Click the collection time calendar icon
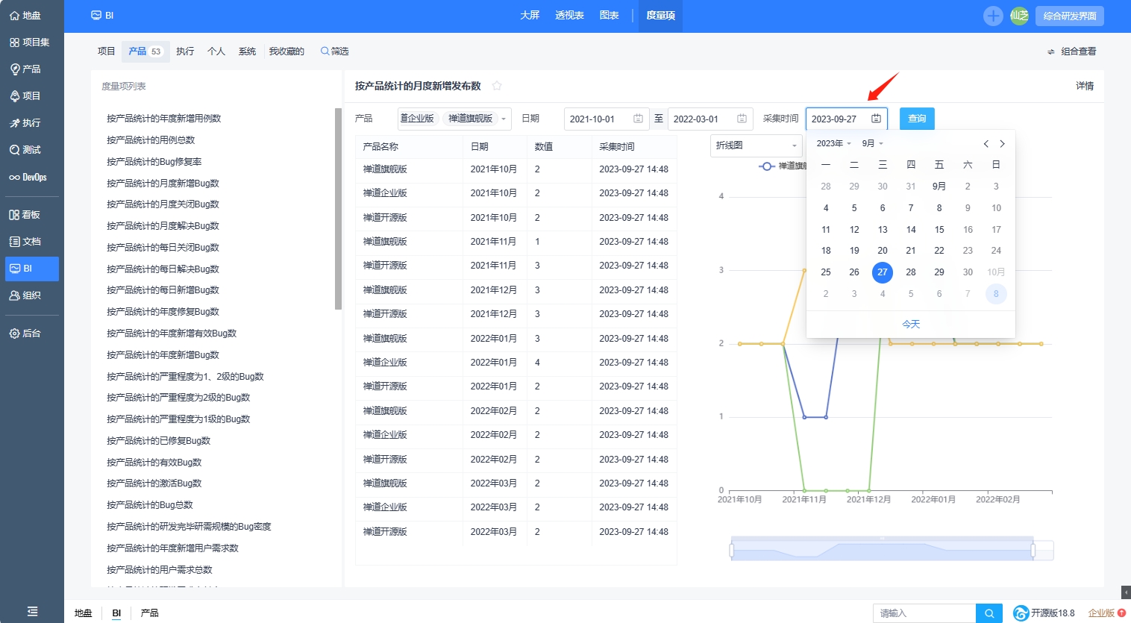 point(876,119)
